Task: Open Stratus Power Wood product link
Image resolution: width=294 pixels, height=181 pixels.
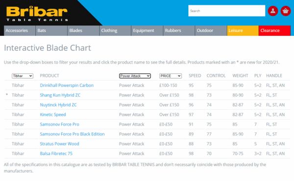Action: point(59,144)
